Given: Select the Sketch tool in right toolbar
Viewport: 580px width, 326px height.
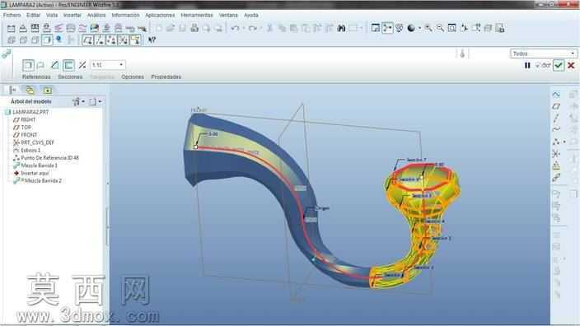Looking at the screenshot, I should click(556, 95).
